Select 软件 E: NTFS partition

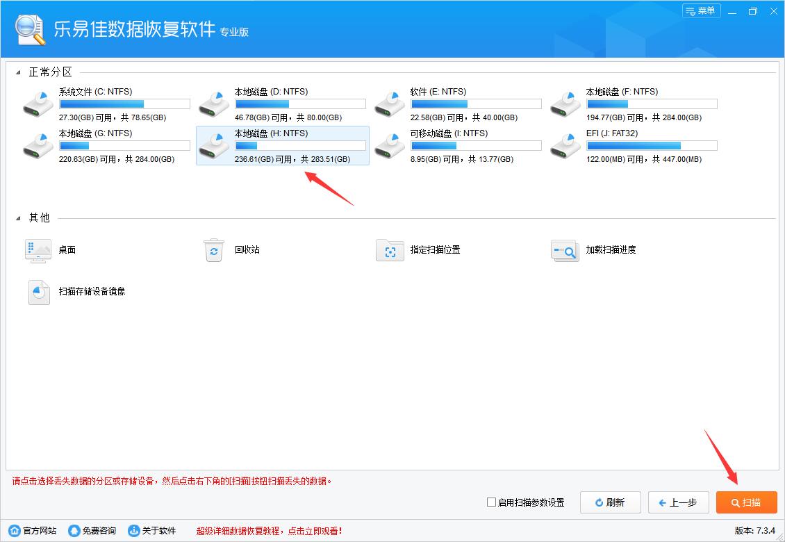390,103
